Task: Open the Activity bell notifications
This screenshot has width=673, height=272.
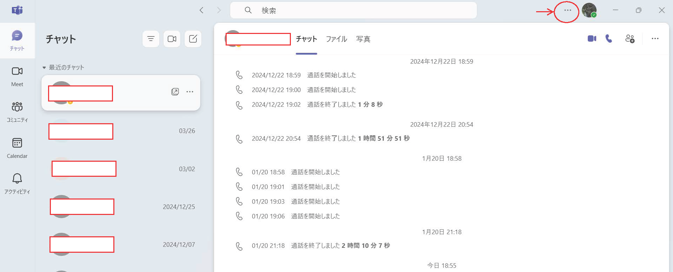Action: pos(17,183)
